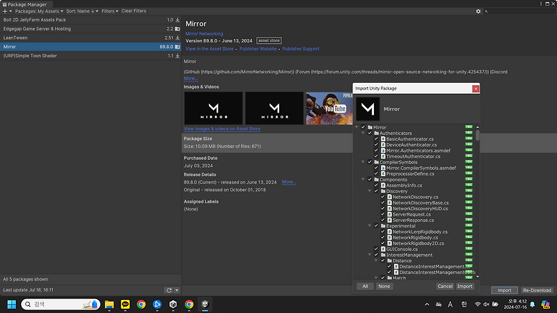The image size is (557, 313).
Task: Uncheck the GUIConsole.cs checkbox
Action: click(x=376, y=248)
